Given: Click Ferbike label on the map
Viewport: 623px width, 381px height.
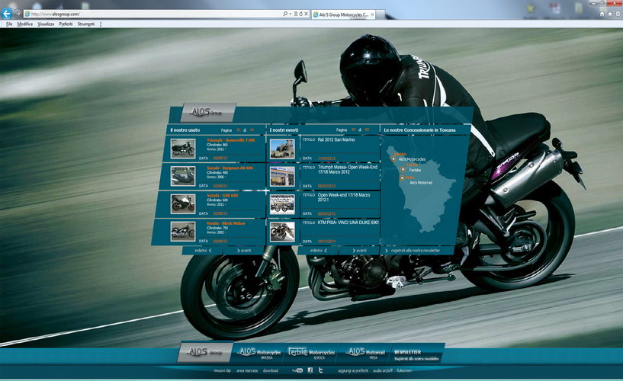Looking at the screenshot, I should pyautogui.click(x=415, y=170).
